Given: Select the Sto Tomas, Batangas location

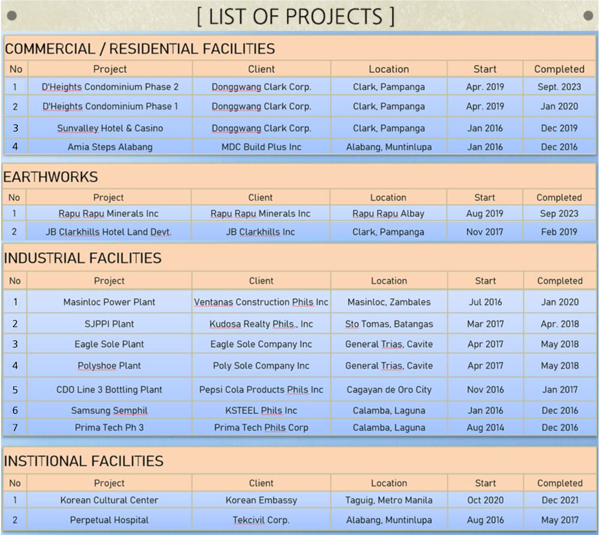Looking at the screenshot, I should pos(389,324).
